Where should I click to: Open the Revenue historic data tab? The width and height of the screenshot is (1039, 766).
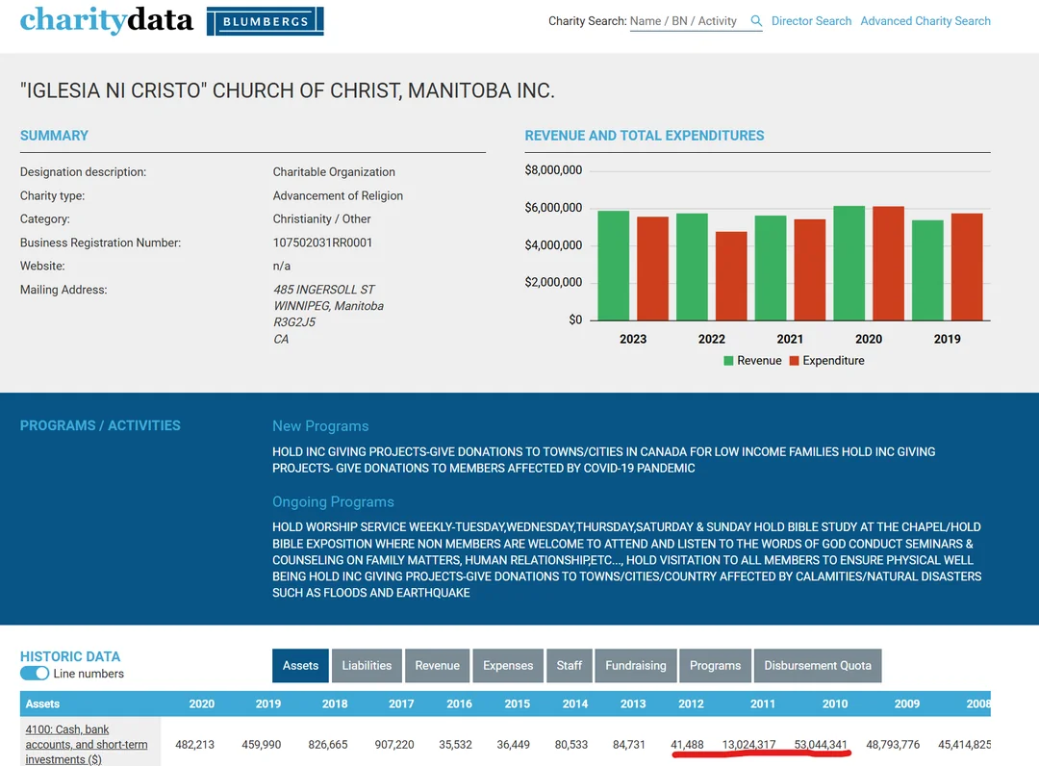click(438, 665)
